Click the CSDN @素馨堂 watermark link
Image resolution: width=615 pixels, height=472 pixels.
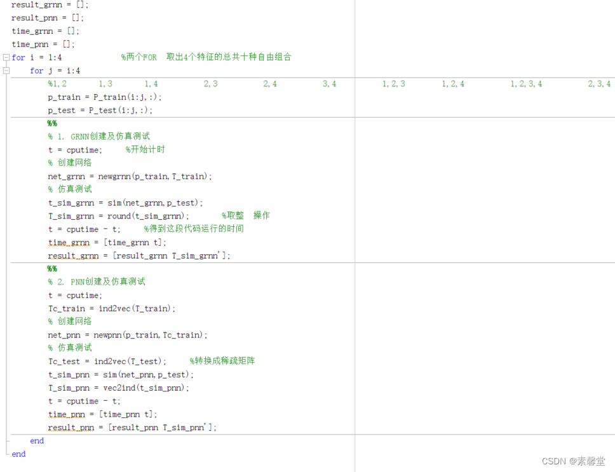574,462
